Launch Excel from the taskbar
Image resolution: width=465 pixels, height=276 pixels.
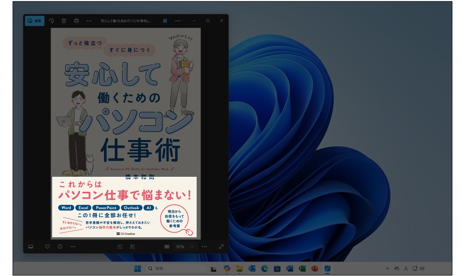coord(302,268)
